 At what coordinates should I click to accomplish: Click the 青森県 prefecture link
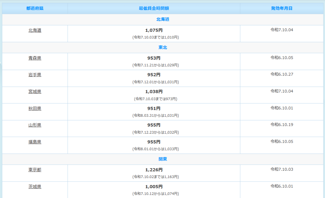click(35, 58)
